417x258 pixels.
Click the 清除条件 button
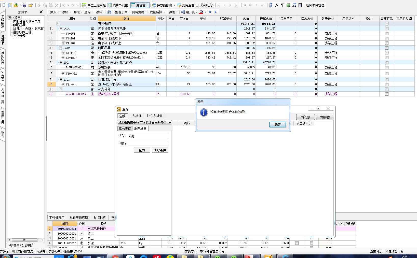point(160,150)
